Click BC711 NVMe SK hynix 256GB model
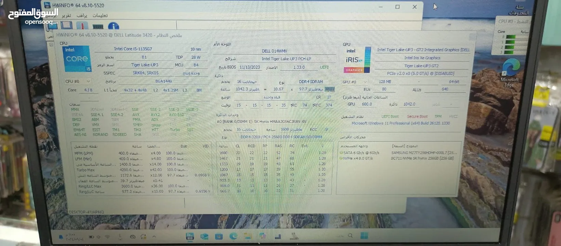 [x=422, y=158]
